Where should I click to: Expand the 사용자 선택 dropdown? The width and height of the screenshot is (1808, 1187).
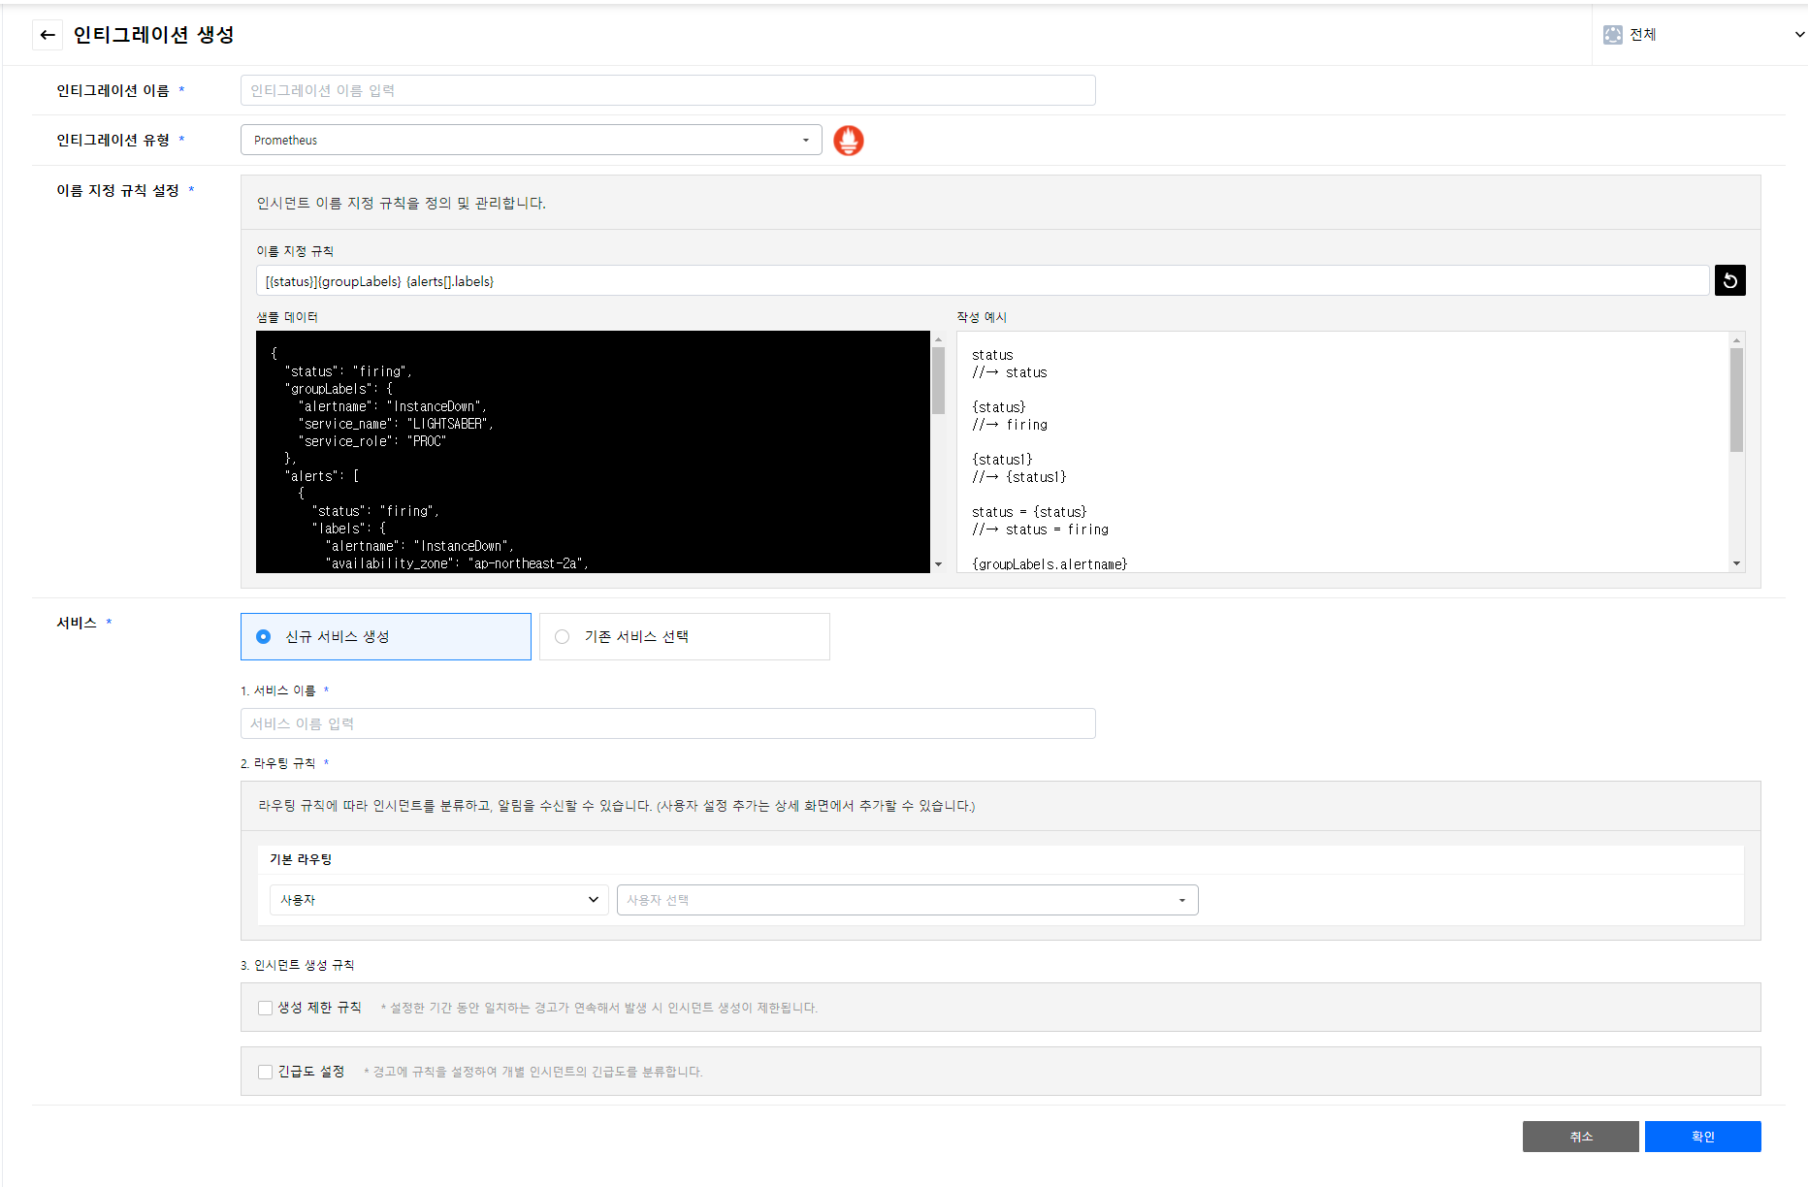pos(907,900)
